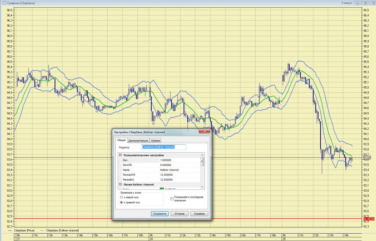
Task: Click the 'Отмена' button
Action: click(179, 214)
